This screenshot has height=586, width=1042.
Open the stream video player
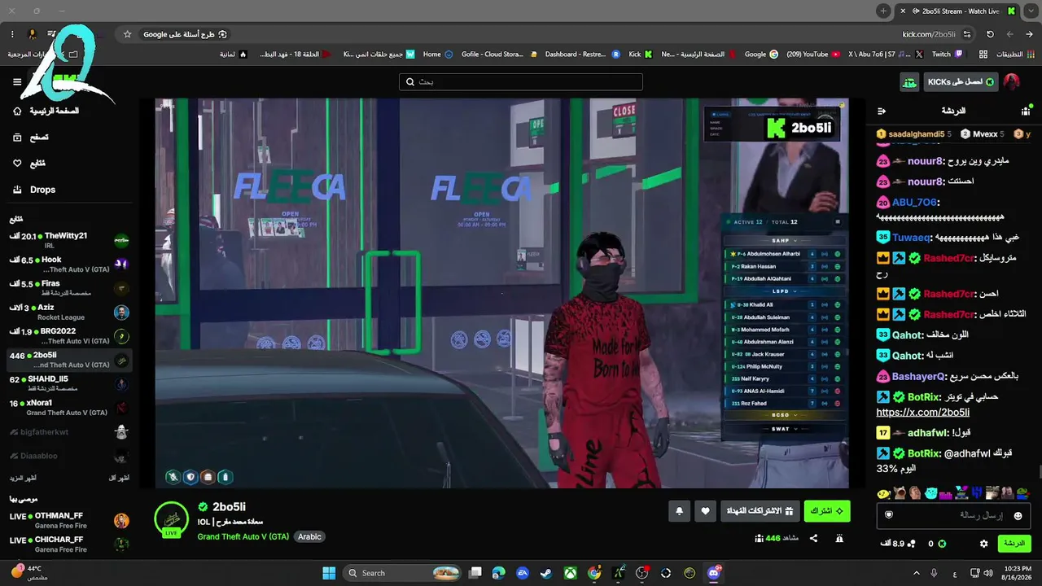coord(502,294)
